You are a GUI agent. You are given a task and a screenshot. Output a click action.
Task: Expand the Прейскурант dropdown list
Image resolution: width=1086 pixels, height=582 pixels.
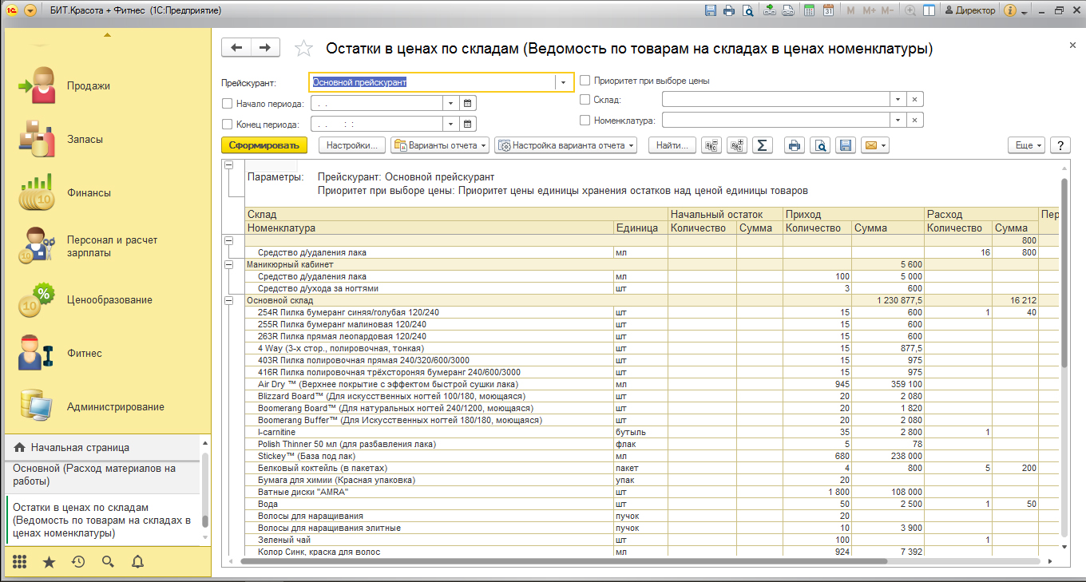coord(563,82)
